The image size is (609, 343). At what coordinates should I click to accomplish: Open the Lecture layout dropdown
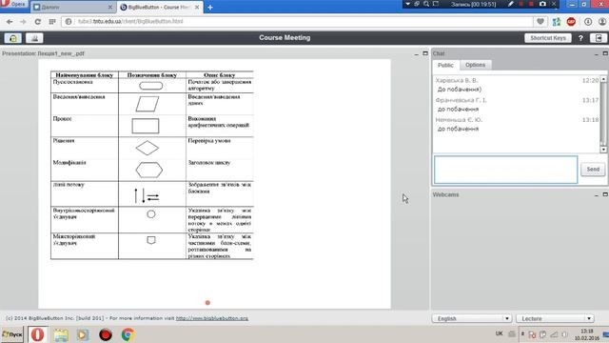556,318
